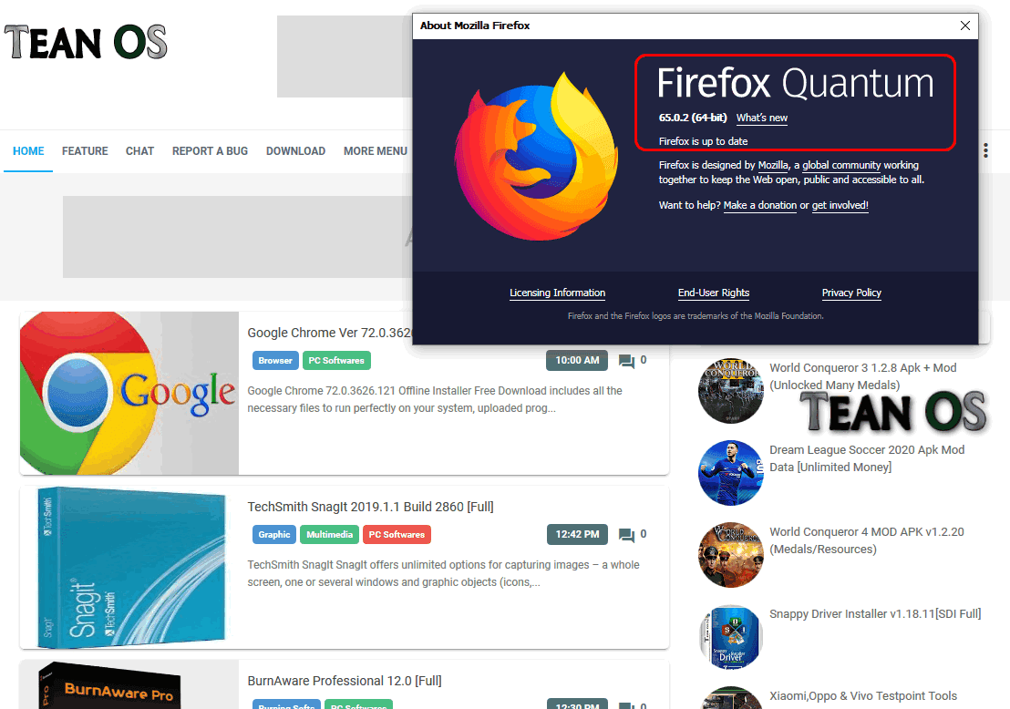Click the Google Chrome post description text

[x=435, y=399]
